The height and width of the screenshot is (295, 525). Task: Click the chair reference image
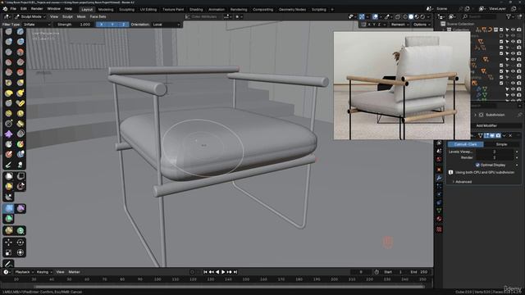(402, 85)
